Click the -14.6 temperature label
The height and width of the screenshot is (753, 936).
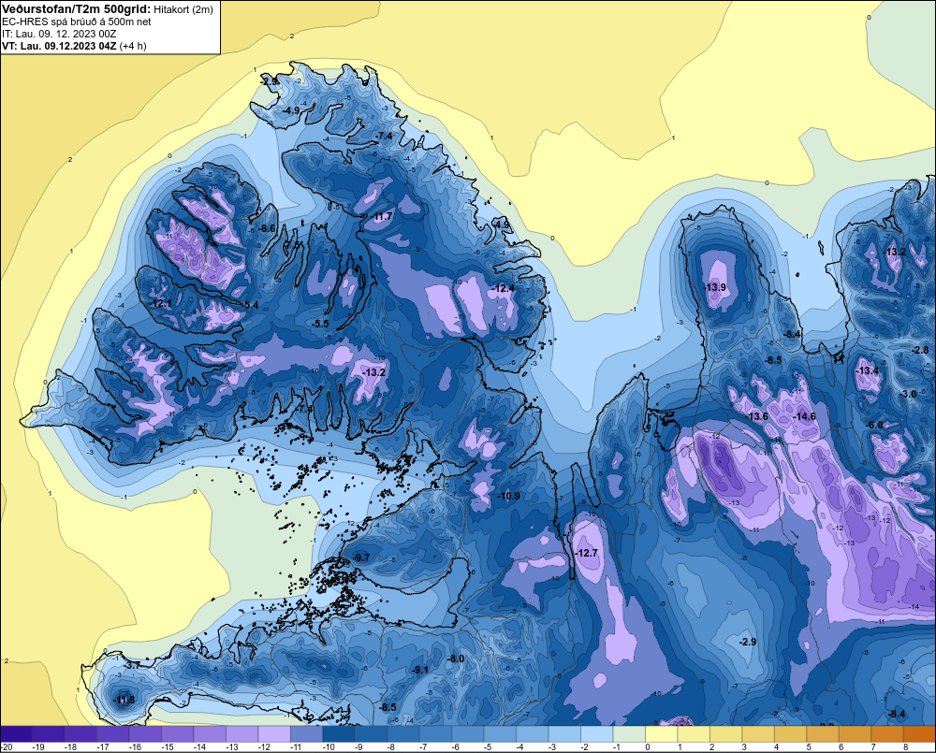pyautogui.click(x=805, y=416)
